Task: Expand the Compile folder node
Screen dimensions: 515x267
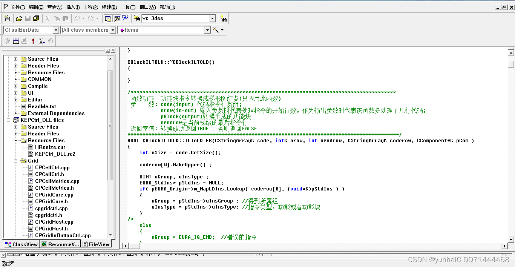Action: [16, 86]
